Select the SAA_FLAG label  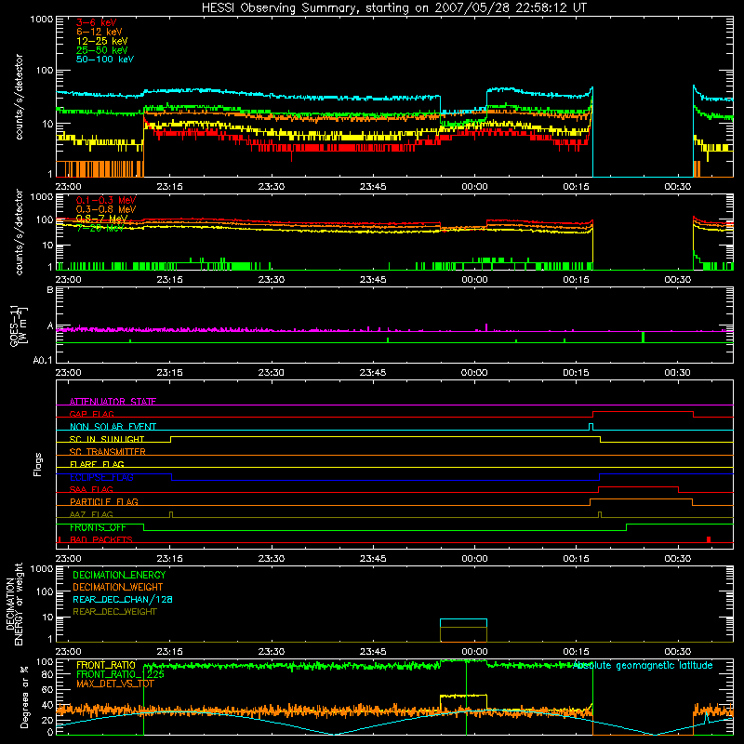pos(91,489)
